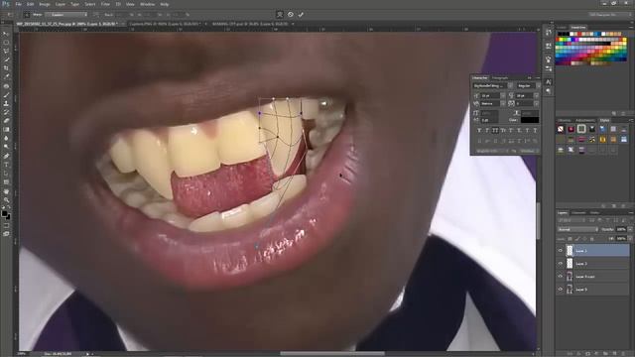Cancel the transform in options bar
The height and width of the screenshot is (357, 635).
(x=291, y=15)
